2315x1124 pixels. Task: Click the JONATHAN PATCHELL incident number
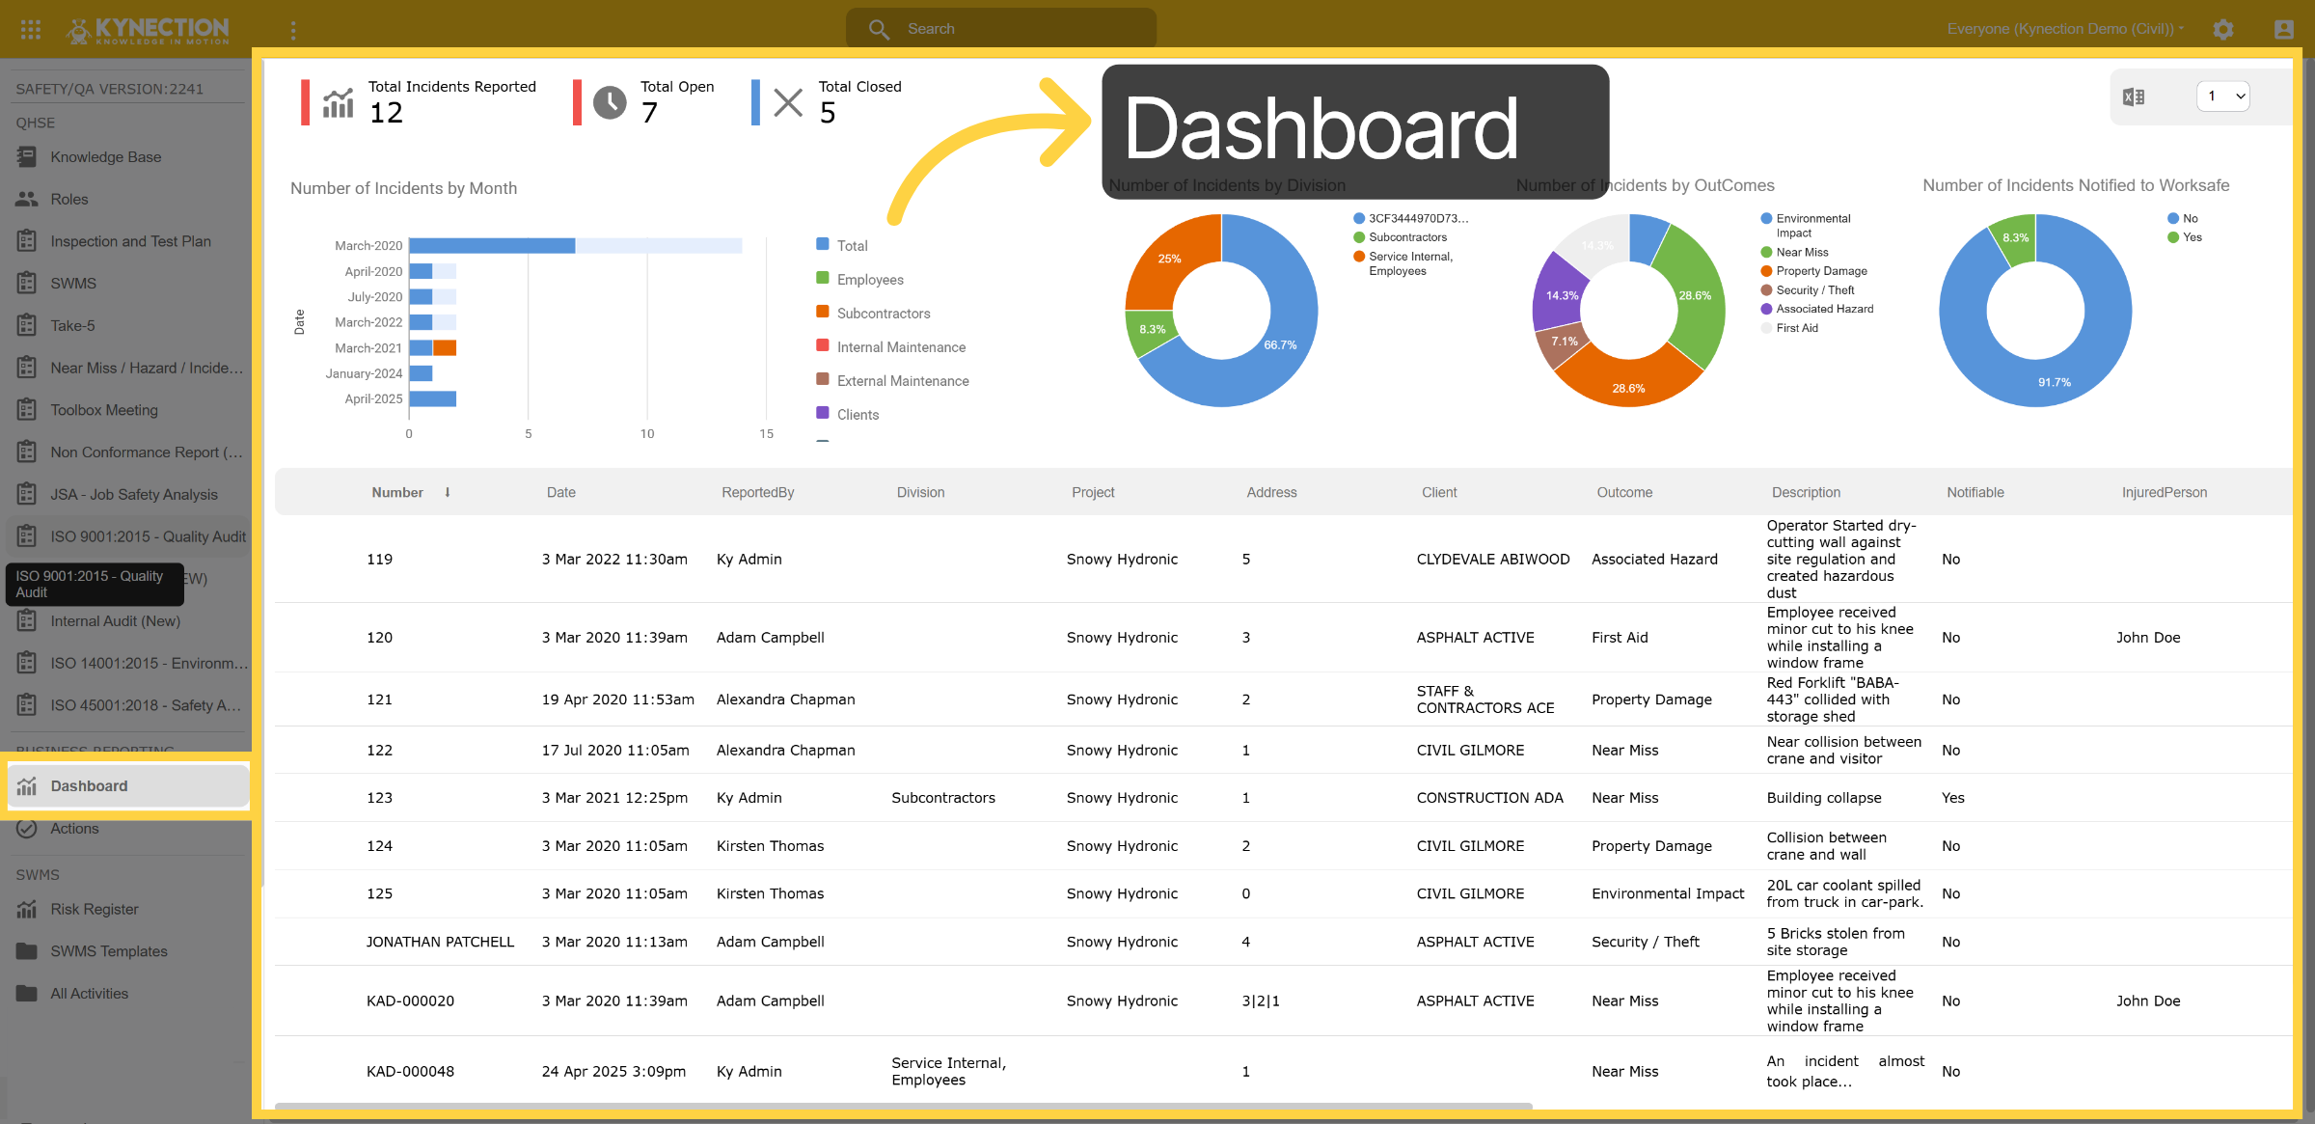pos(440,943)
